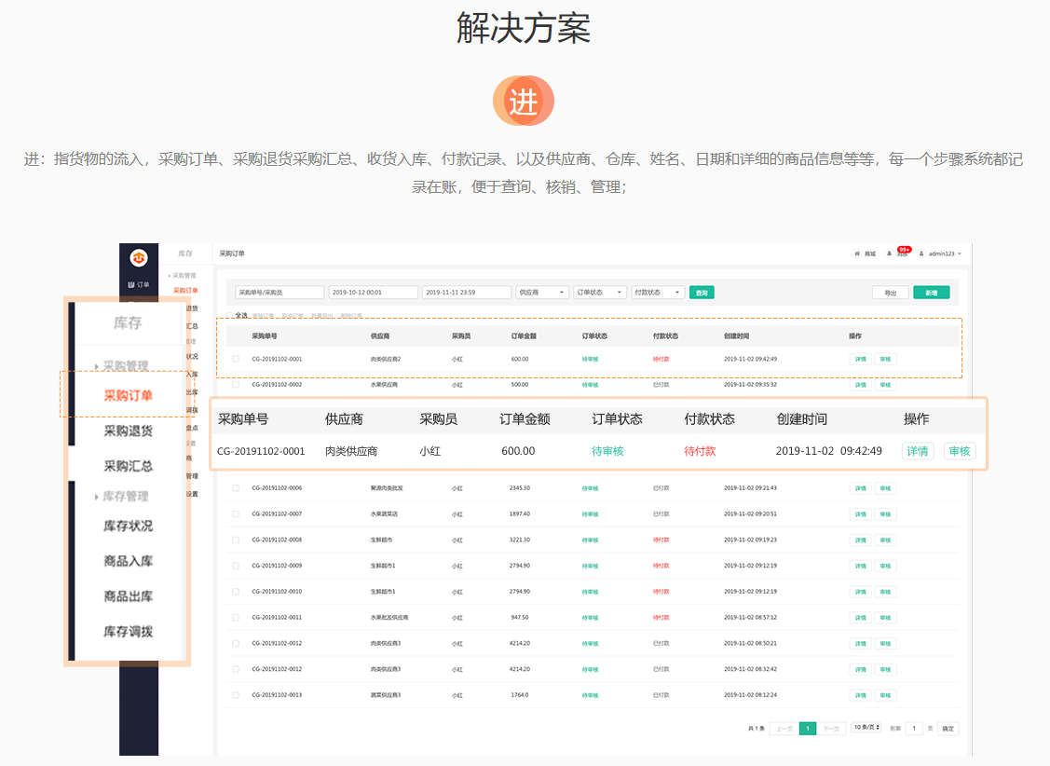Open the 订单 sidebar icon
This screenshot has width=1050, height=766.
[x=138, y=284]
